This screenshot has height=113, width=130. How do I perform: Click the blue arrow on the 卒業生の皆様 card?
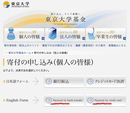[x=124, y=38]
